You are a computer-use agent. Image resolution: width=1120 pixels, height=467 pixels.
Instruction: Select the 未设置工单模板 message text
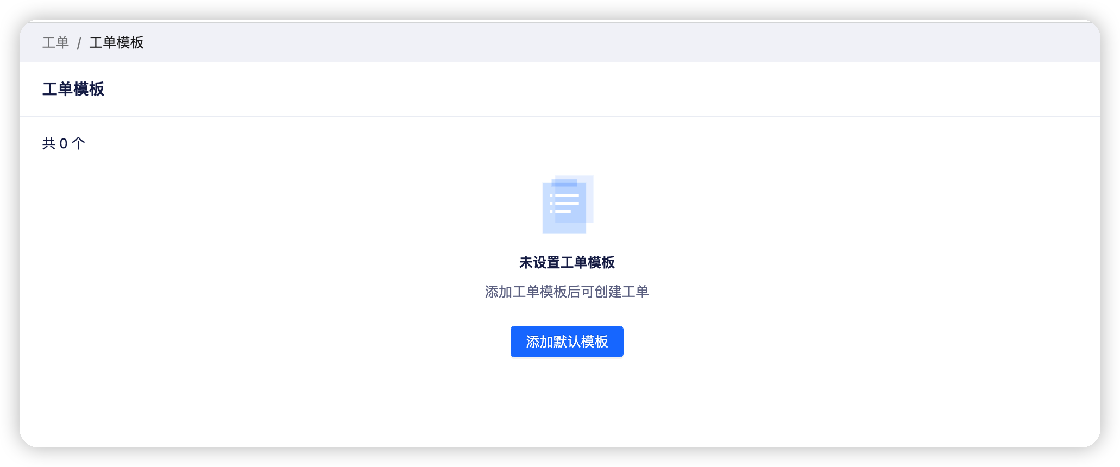[x=567, y=262]
